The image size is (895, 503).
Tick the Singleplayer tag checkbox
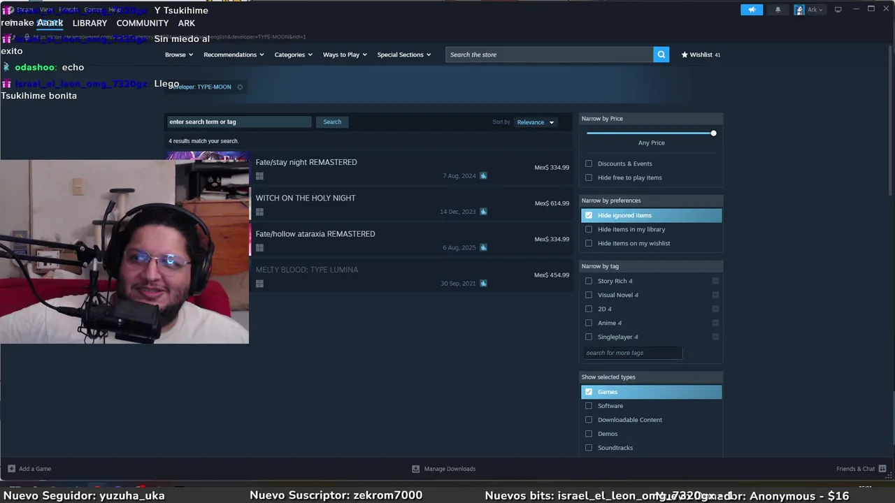coord(589,337)
